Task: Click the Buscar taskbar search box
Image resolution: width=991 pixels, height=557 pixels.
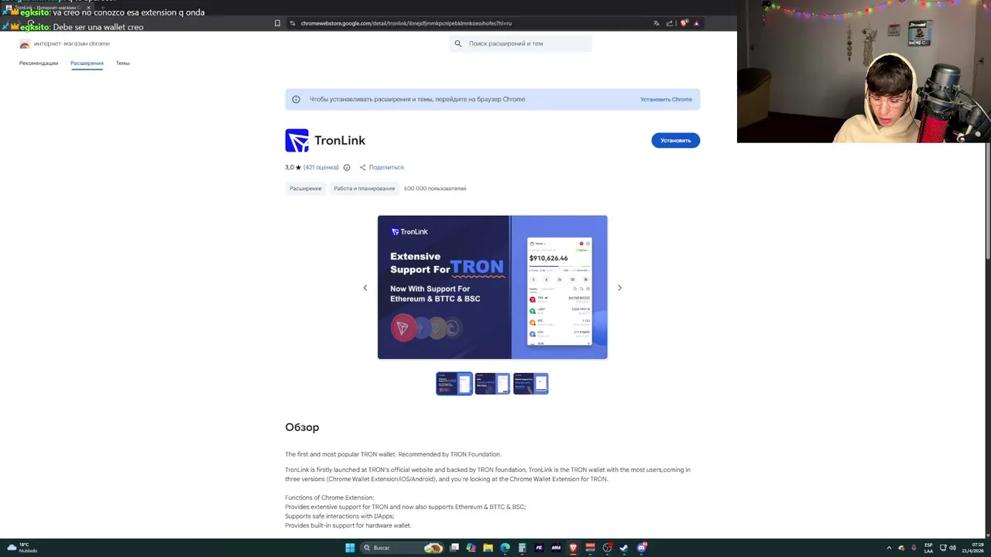Action: 402,548
